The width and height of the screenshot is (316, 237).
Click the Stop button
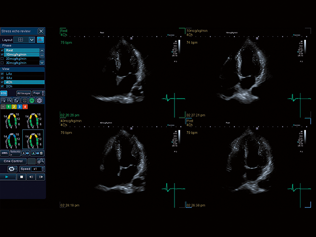(x=21, y=177)
